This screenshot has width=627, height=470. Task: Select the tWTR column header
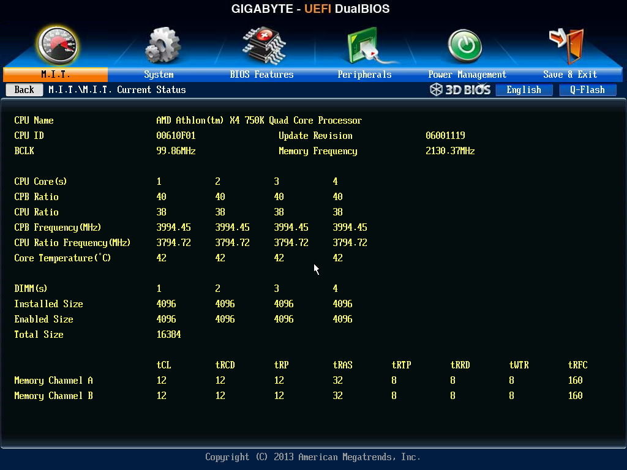click(519, 365)
